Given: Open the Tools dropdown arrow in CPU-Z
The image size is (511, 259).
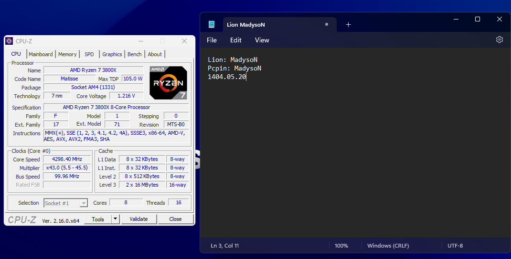Looking at the screenshot, I should (x=116, y=219).
